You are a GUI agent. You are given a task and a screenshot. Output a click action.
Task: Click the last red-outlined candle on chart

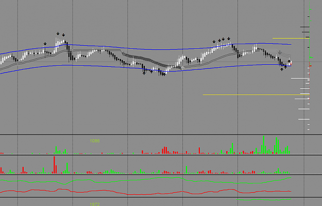291,63
